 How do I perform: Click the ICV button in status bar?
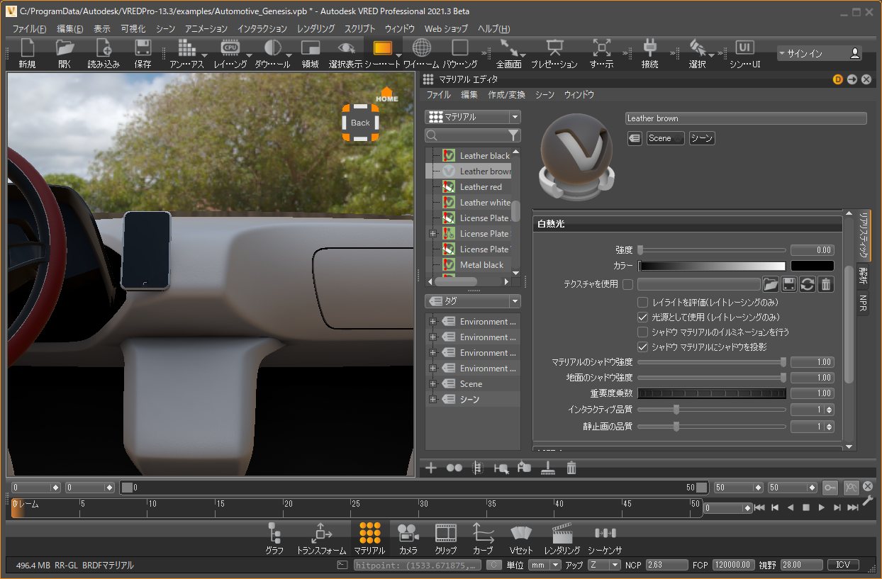pyautogui.click(x=843, y=565)
